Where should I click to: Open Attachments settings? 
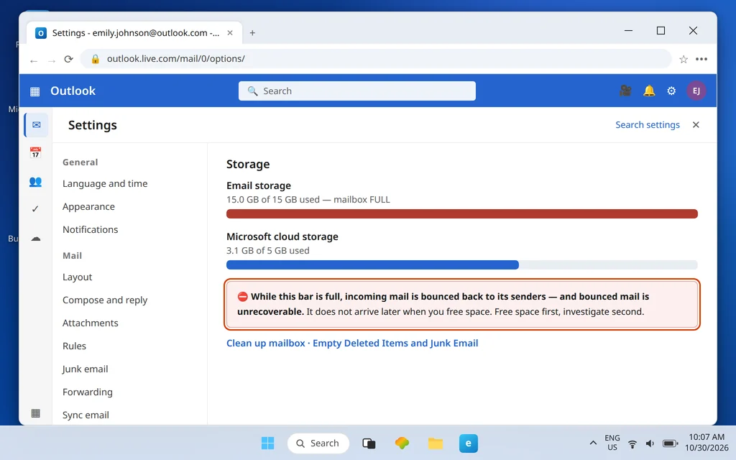click(90, 323)
